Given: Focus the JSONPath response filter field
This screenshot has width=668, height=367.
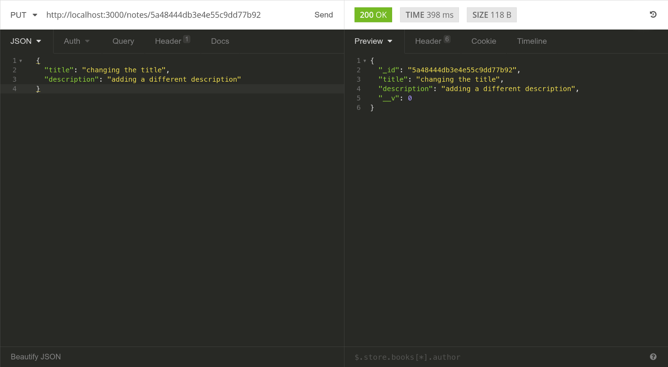Looking at the screenshot, I should click(493, 357).
